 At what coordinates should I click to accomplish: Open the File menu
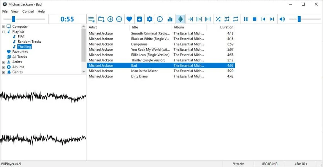pyautogui.click(x=5, y=11)
